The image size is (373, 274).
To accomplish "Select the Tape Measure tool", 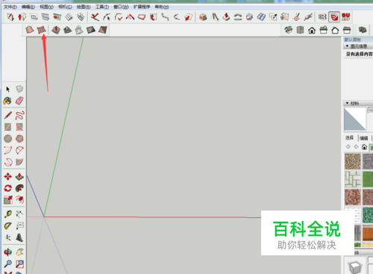I will pos(7,214).
